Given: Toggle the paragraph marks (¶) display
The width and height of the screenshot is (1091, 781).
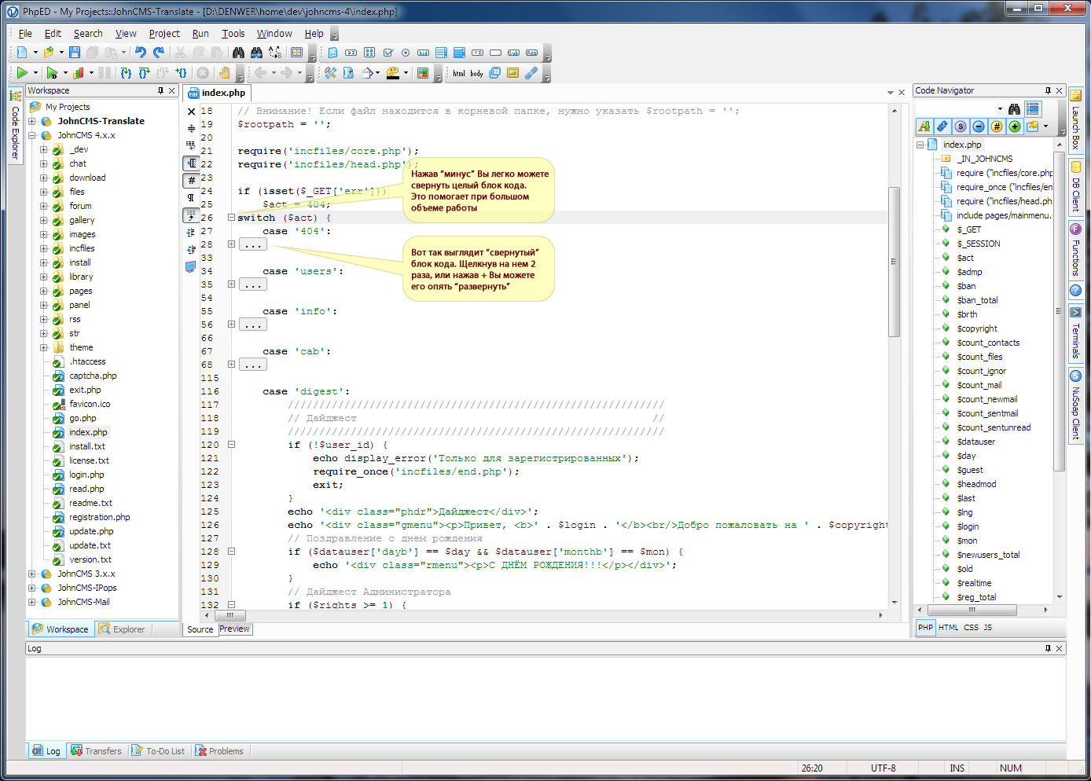Looking at the screenshot, I should (191, 197).
